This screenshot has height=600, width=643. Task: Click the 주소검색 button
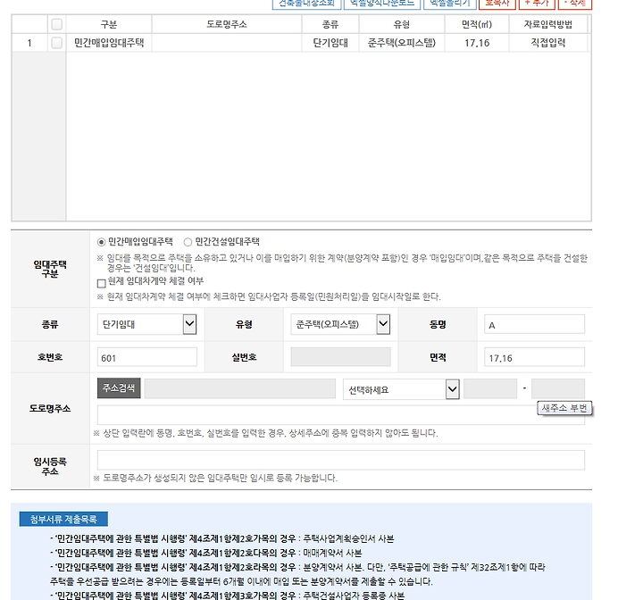pyautogui.click(x=119, y=388)
